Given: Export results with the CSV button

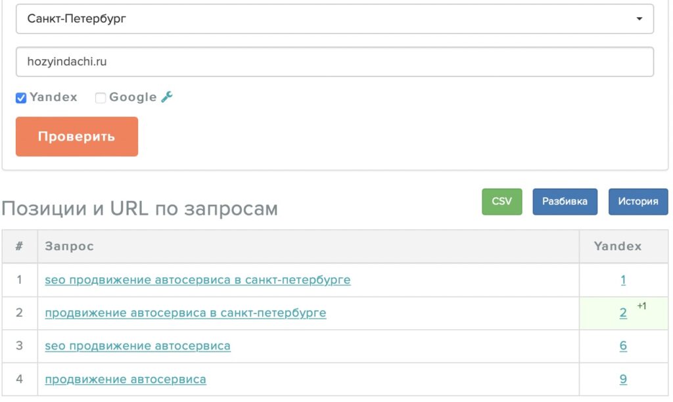Looking at the screenshot, I should pyautogui.click(x=501, y=202).
